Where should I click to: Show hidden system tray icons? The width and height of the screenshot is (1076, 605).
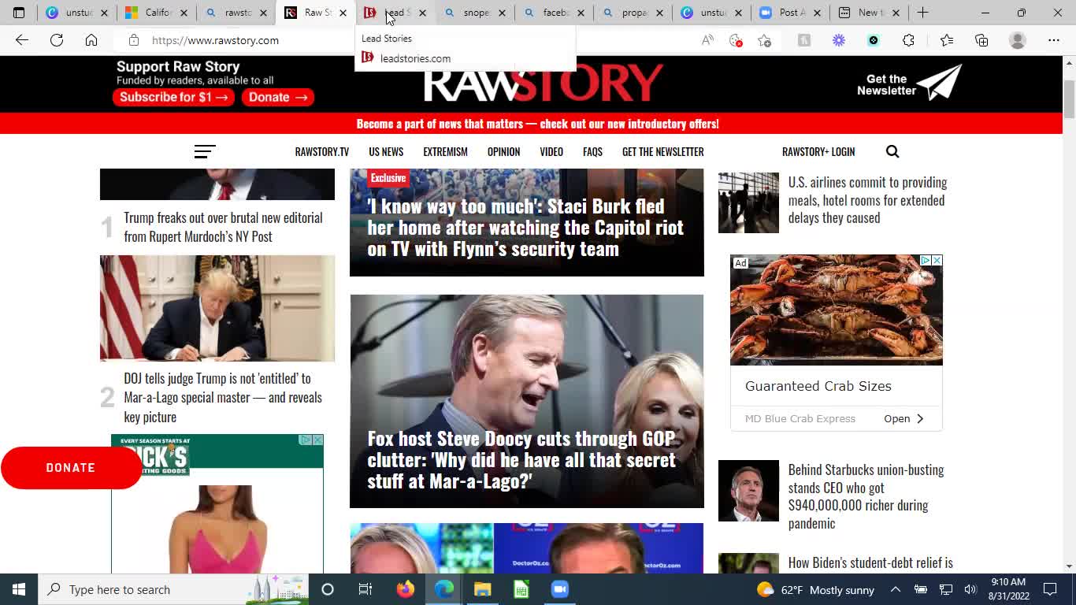point(896,589)
